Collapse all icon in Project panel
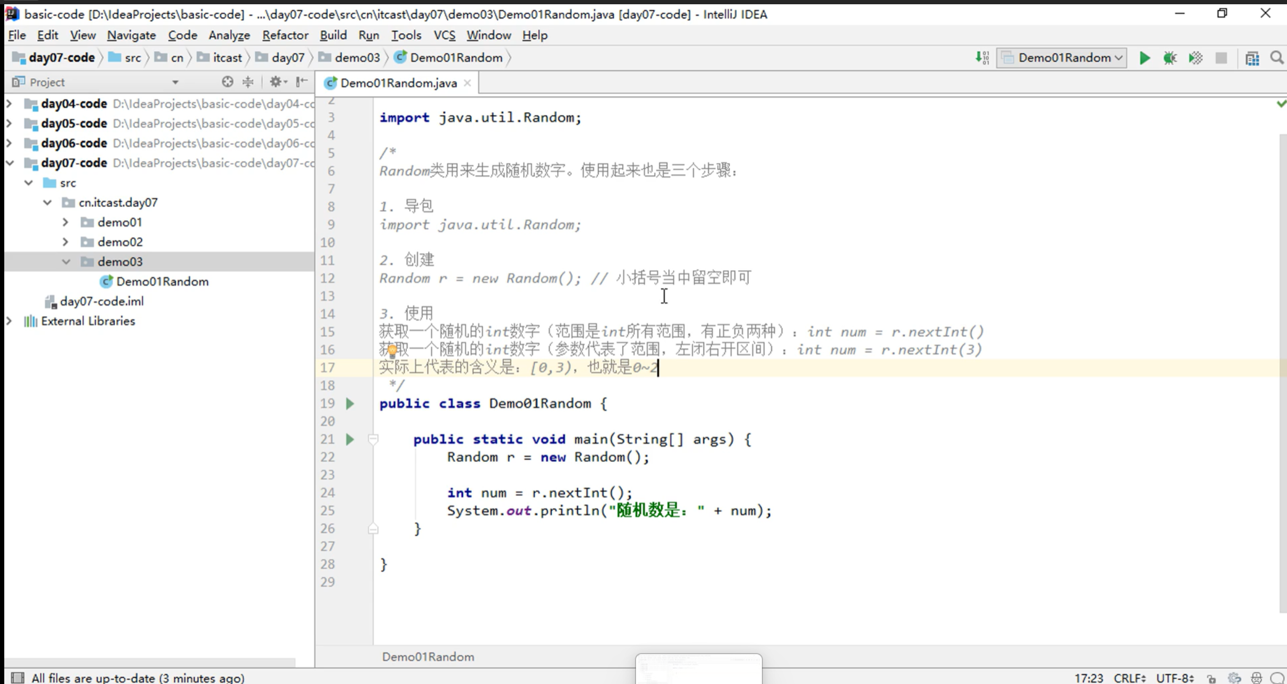Screen dimensions: 1287x684 click(248, 82)
